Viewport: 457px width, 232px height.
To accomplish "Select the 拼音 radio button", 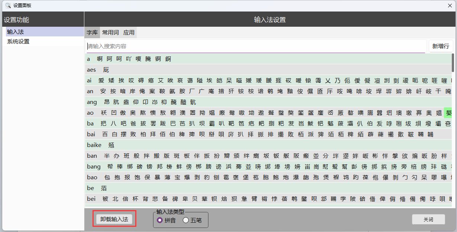I will click(x=160, y=220).
